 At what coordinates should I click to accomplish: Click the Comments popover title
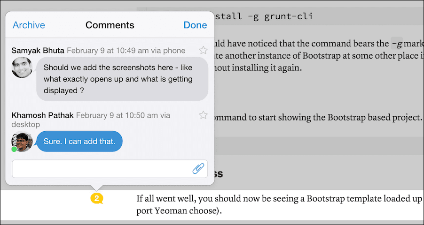110,25
